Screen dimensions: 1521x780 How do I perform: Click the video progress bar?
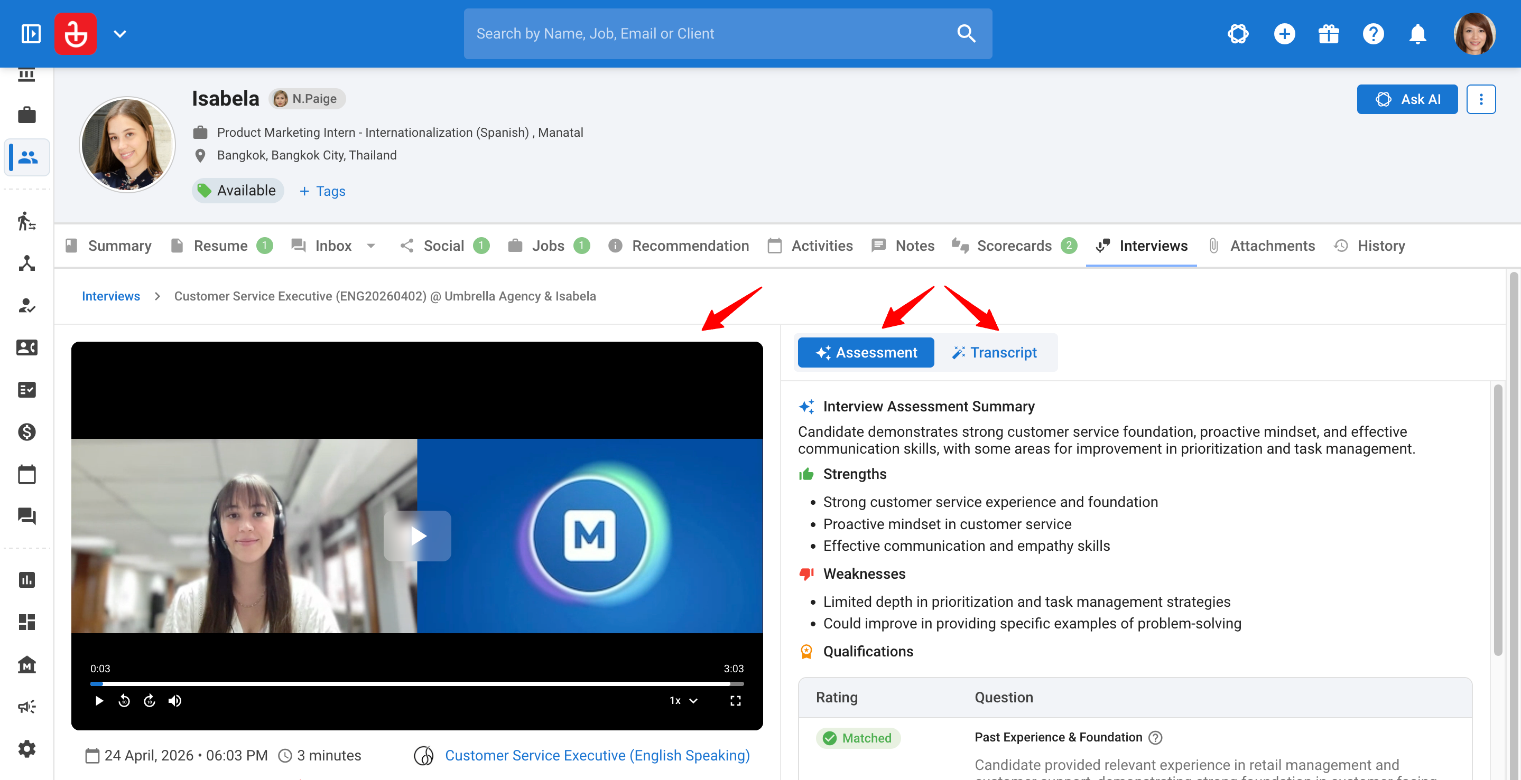click(x=417, y=684)
